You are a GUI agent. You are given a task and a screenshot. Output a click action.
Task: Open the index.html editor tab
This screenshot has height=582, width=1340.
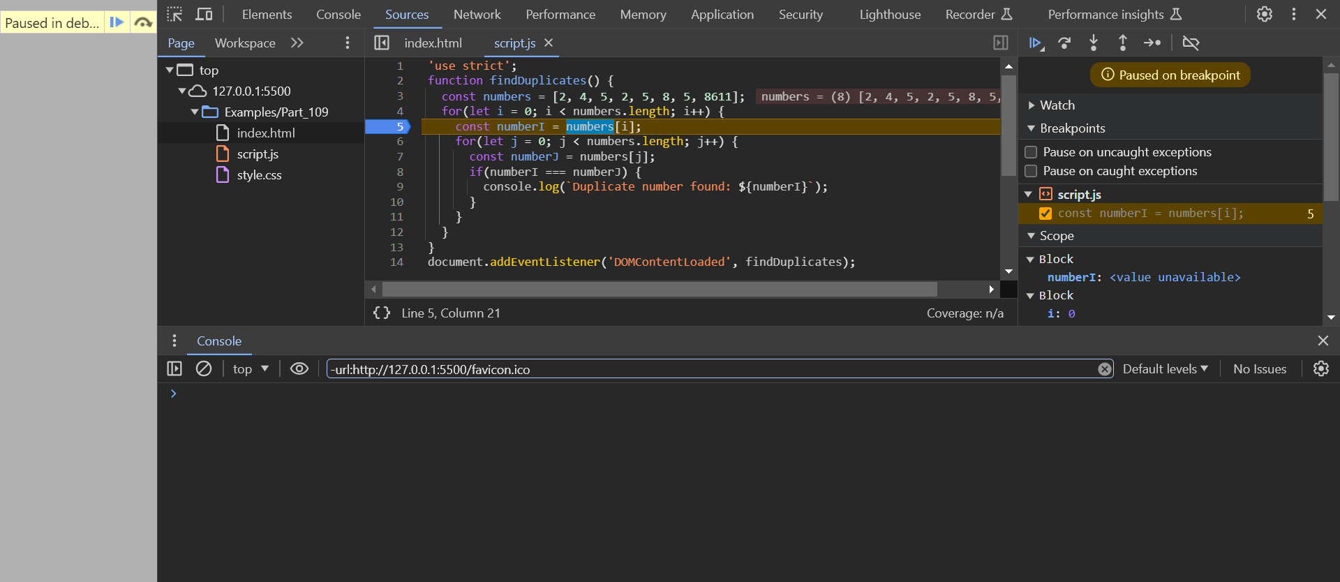pos(433,43)
